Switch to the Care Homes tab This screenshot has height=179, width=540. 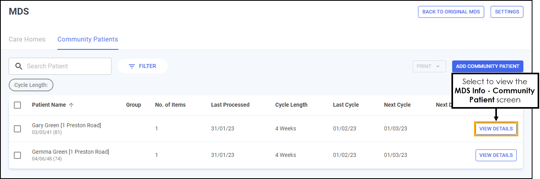tap(27, 40)
